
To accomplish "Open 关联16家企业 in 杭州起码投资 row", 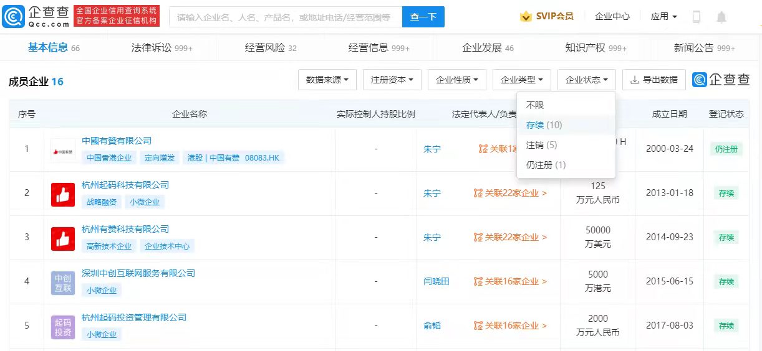I will (510, 325).
